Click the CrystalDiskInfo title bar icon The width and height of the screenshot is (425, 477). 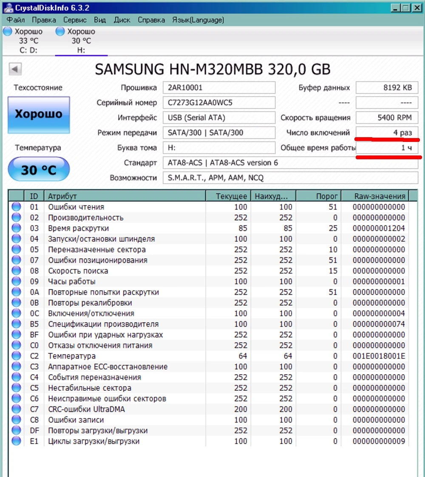pos(8,7)
